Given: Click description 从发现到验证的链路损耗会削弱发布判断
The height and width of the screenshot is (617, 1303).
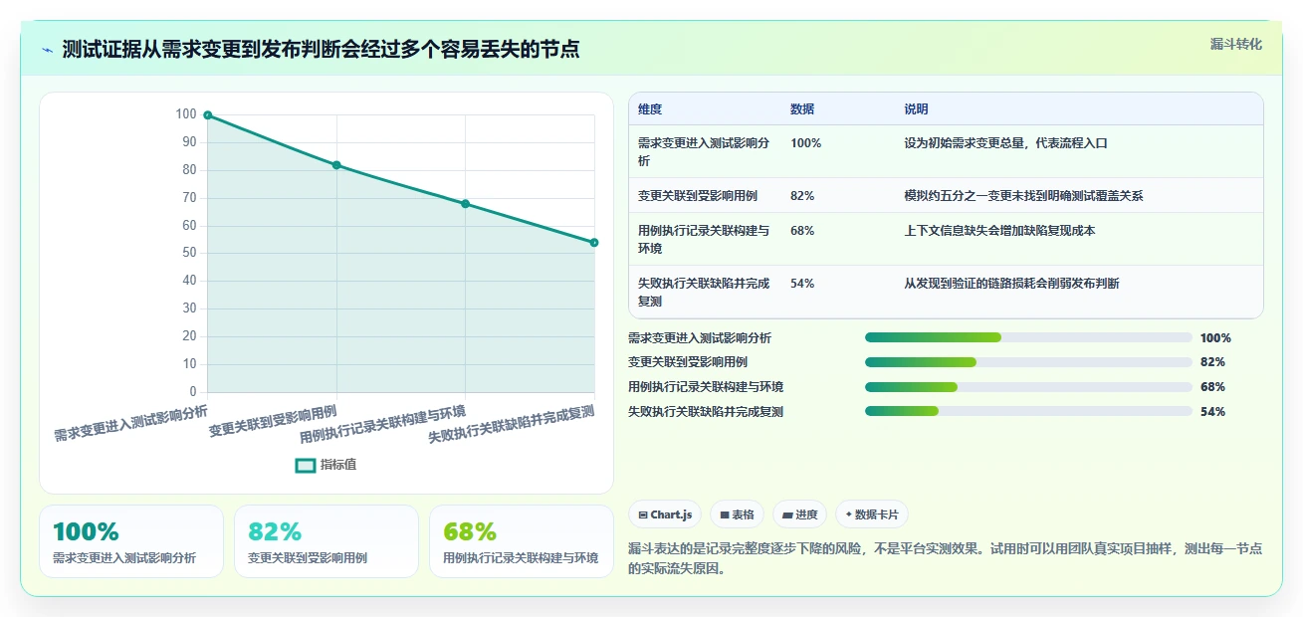Looking at the screenshot, I should point(1011,284).
